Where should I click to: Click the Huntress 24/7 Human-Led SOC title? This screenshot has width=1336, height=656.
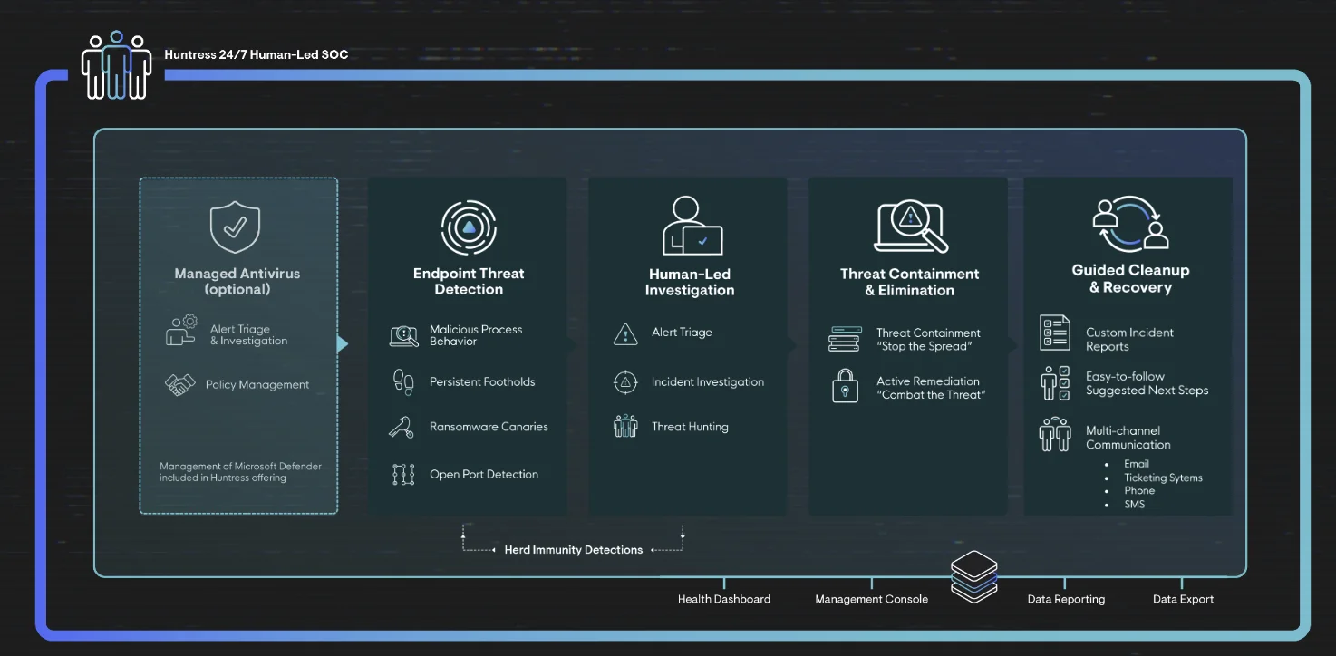point(257,54)
